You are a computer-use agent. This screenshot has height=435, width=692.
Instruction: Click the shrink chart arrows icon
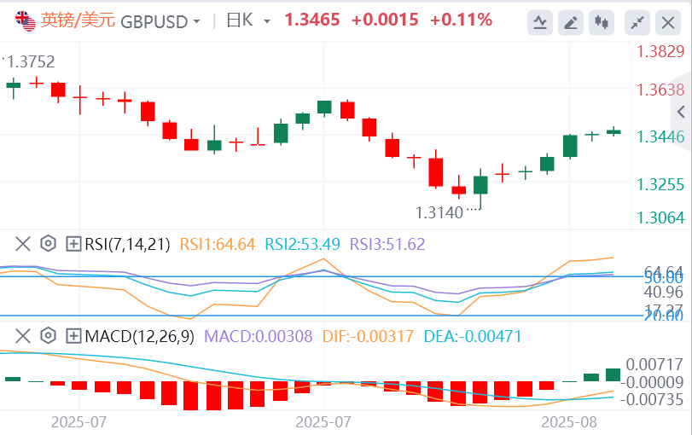pyautogui.click(x=636, y=22)
